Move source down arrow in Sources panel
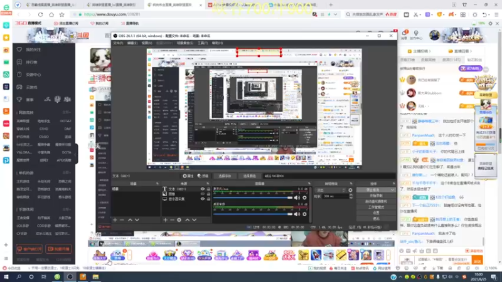 (x=195, y=220)
